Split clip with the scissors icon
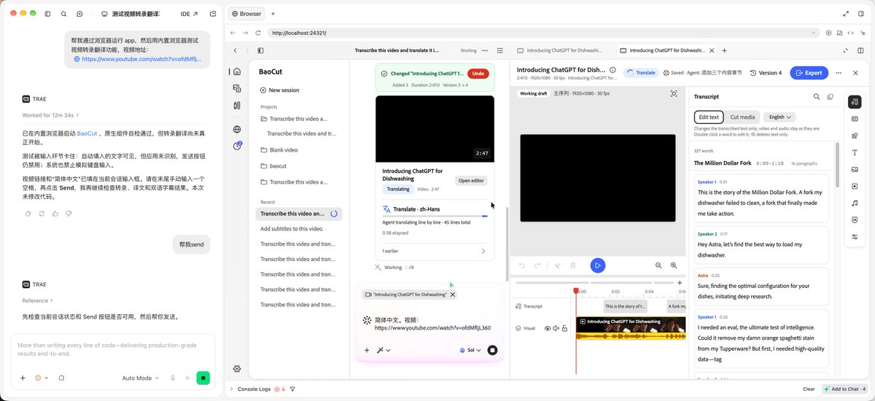875x401 pixels. pyautogui.click(x=557, y=266)
